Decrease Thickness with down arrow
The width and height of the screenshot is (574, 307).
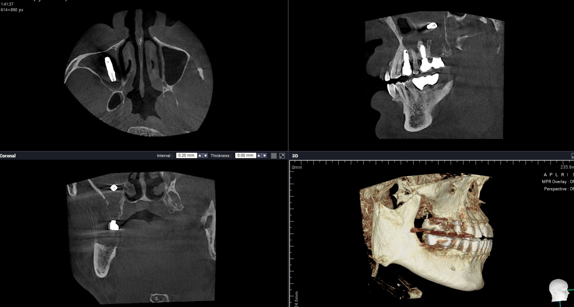pos(264,156)
